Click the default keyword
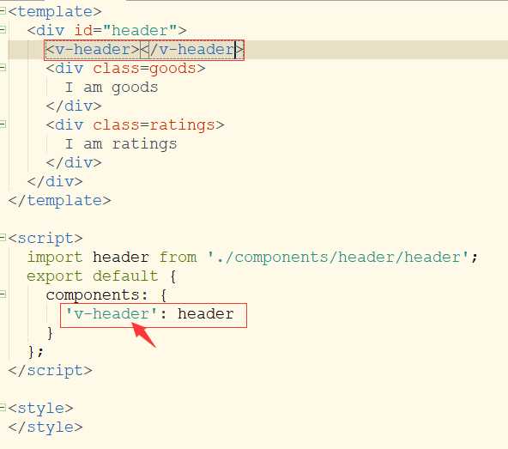The height and width of the screenshot is (449, 508). tap(125, 276)
